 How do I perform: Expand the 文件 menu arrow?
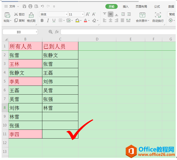(18, 7)
